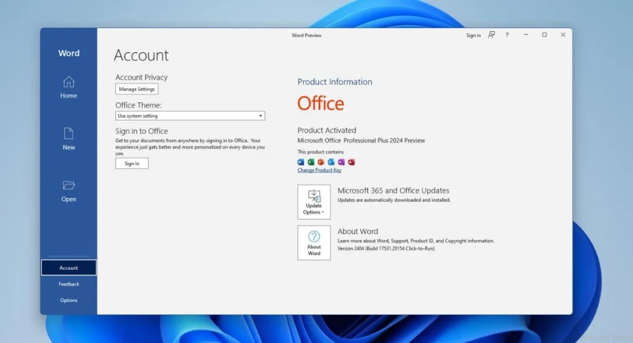Click the Account page heading
The width and height of the screenshot is (633, 343).
141,55
